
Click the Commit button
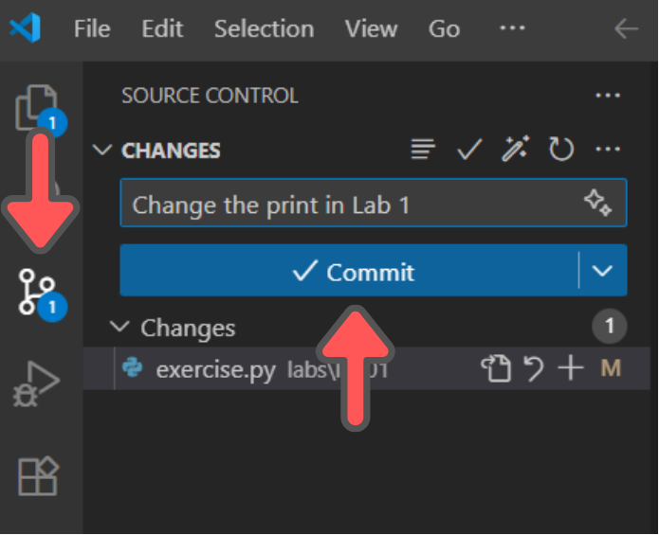tap(349, 271)
